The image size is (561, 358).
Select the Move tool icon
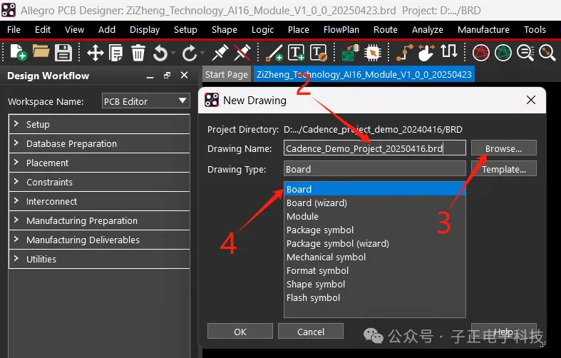pyautogui.click(x=96, y=53)
